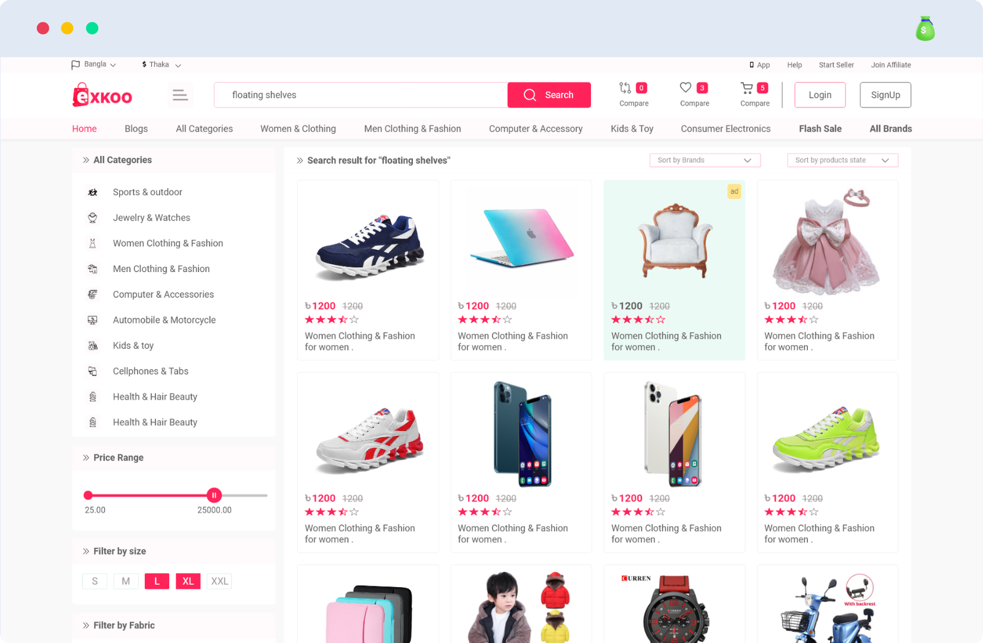
Task: Open the Help link
Action: (794, 64)
